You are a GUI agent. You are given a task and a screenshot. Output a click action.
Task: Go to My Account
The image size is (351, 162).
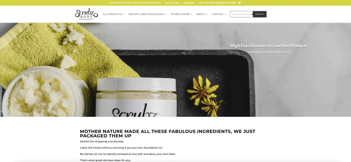[172, 3]
